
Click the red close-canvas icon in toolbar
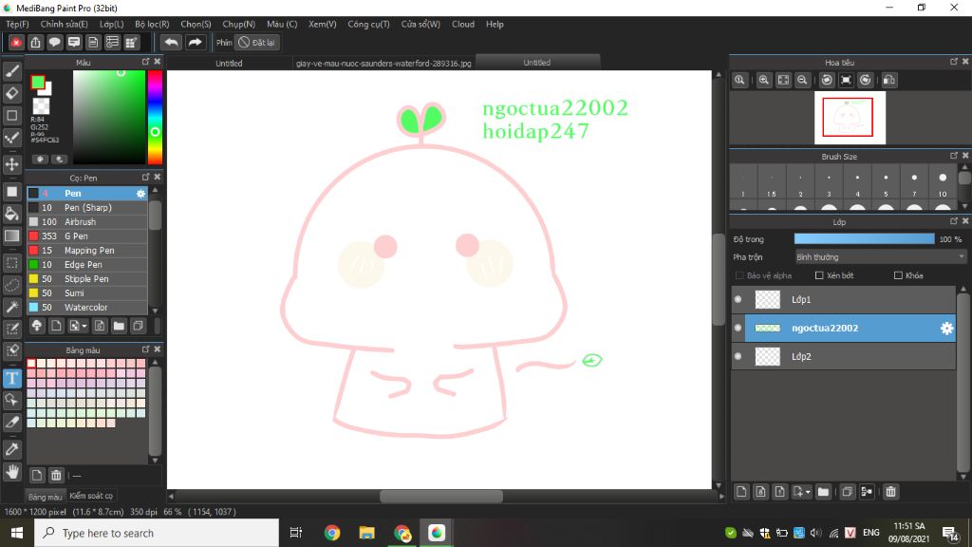pos(16,42)
